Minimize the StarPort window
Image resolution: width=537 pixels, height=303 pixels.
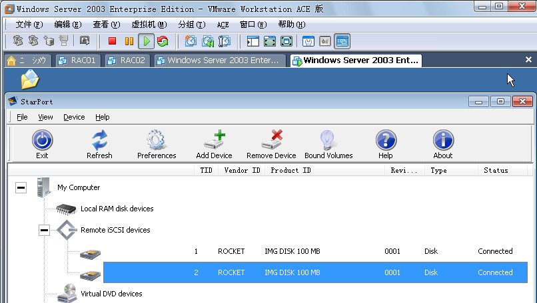click(478, 102)
